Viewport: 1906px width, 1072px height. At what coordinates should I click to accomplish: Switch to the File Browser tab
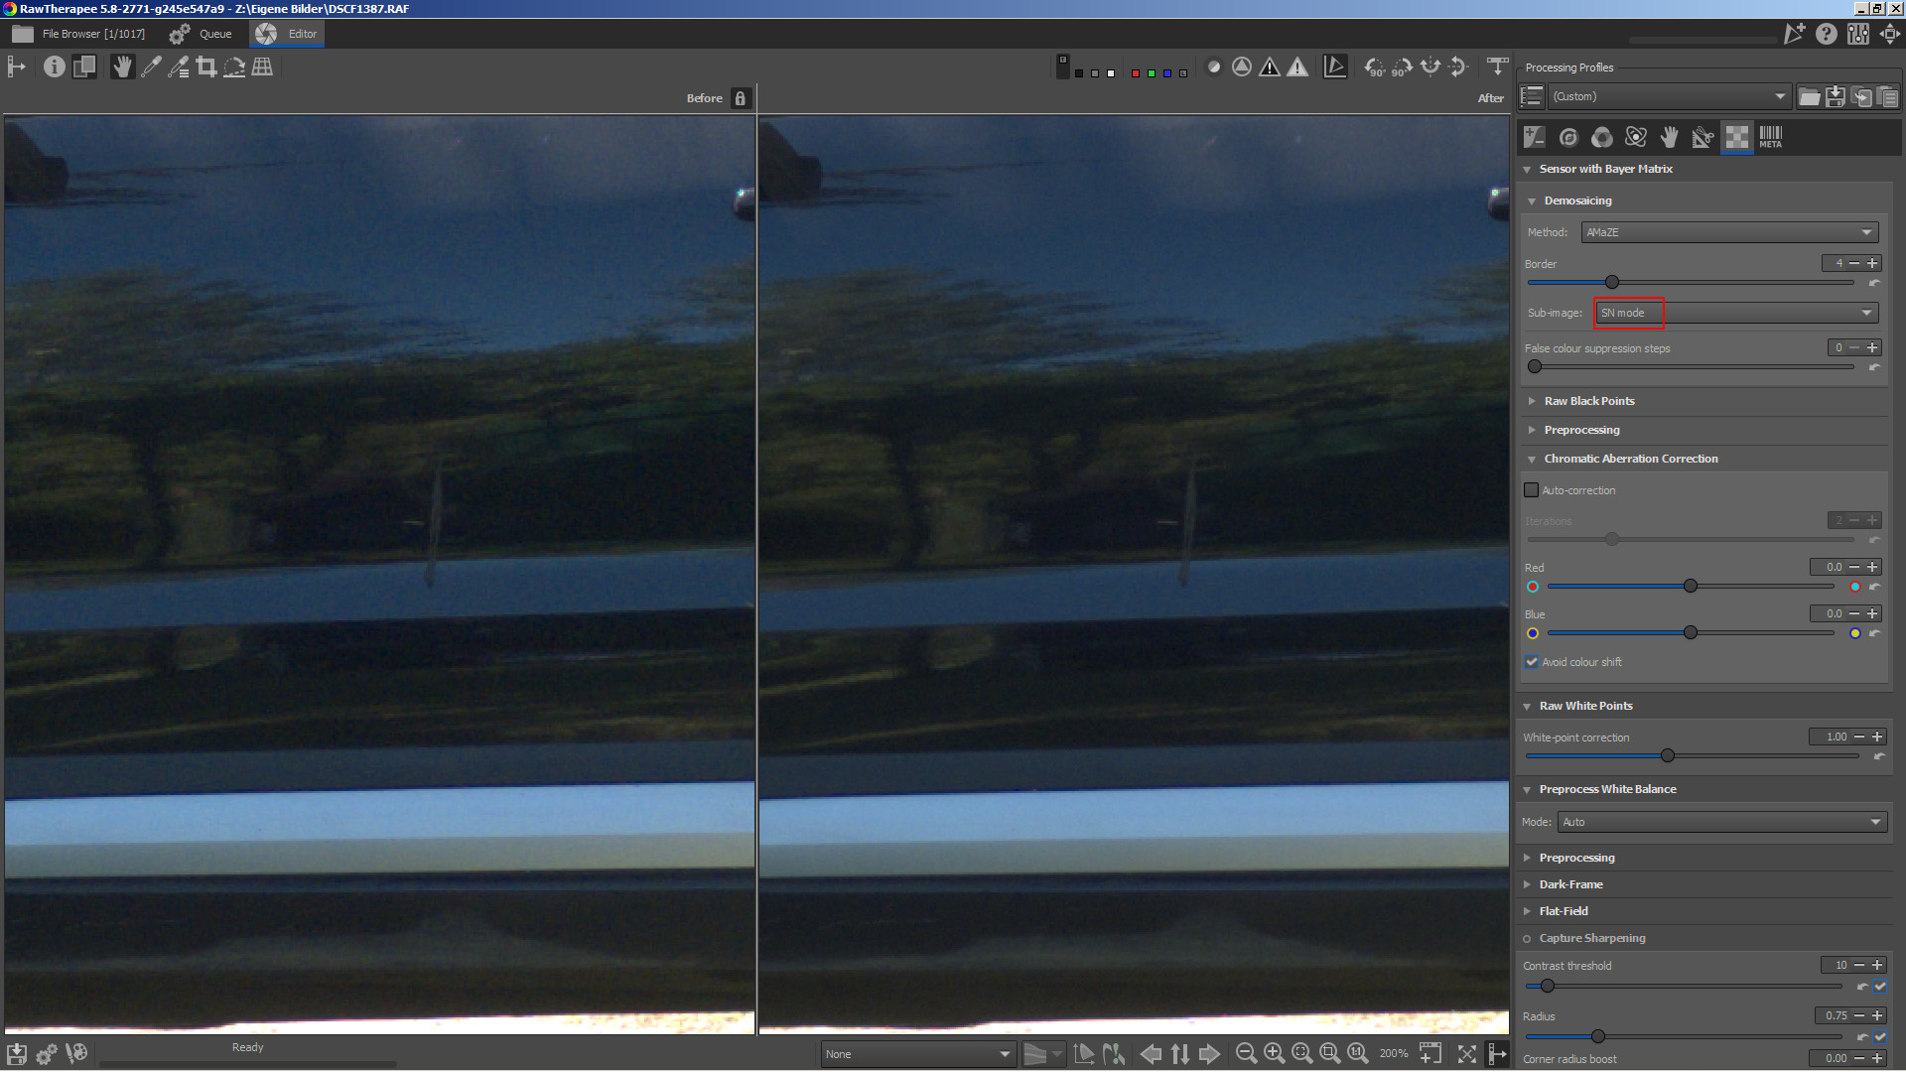point(79,34)
